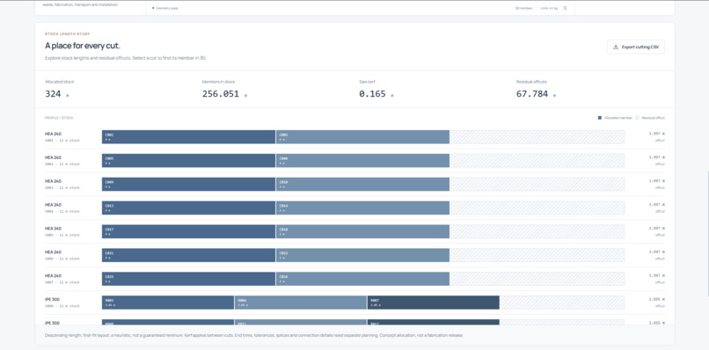Select cut C002 in the first HEA 240 row
The height and width of the screenshot is (350, 709).
click(x=362, y=137)
